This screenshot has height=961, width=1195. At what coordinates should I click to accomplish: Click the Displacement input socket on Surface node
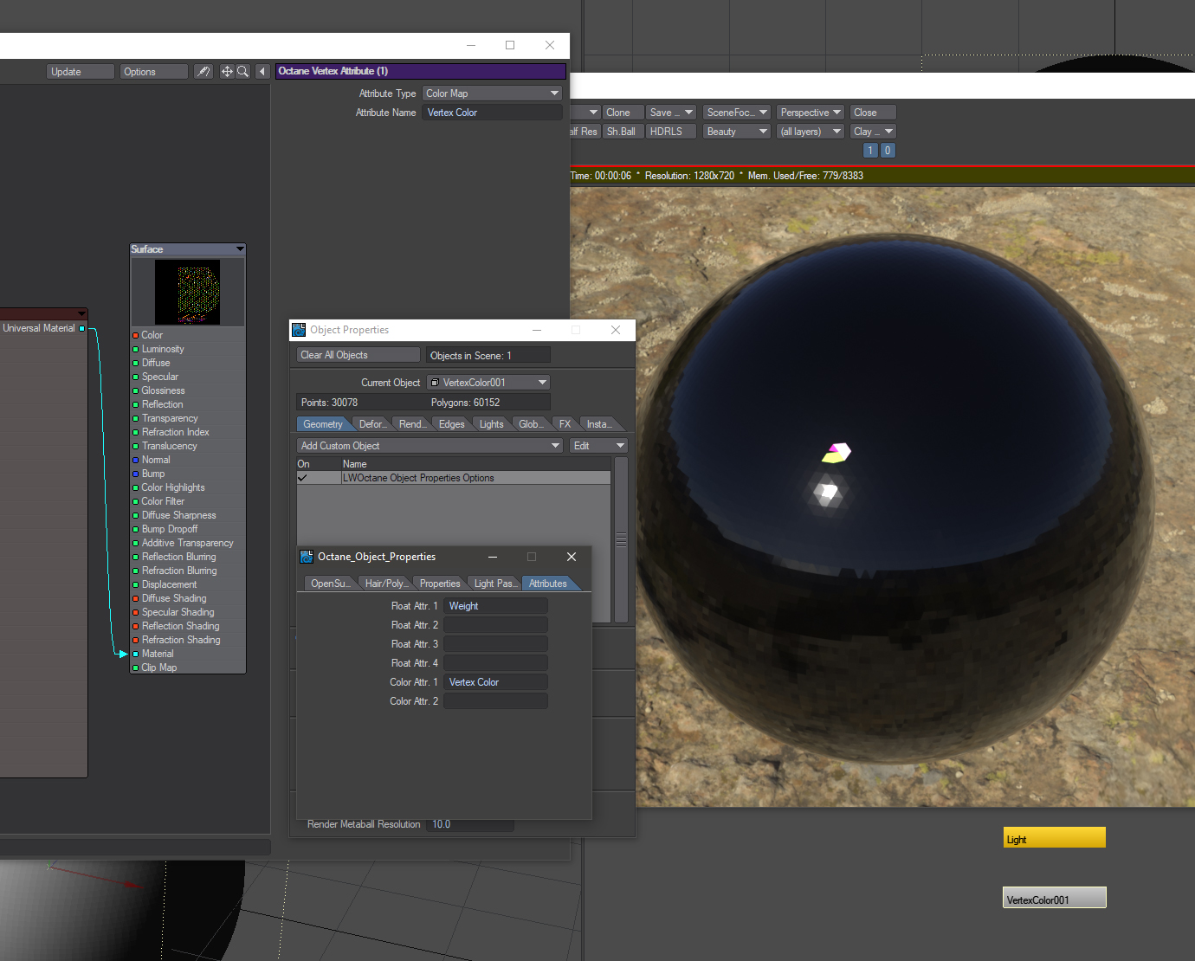136,584
